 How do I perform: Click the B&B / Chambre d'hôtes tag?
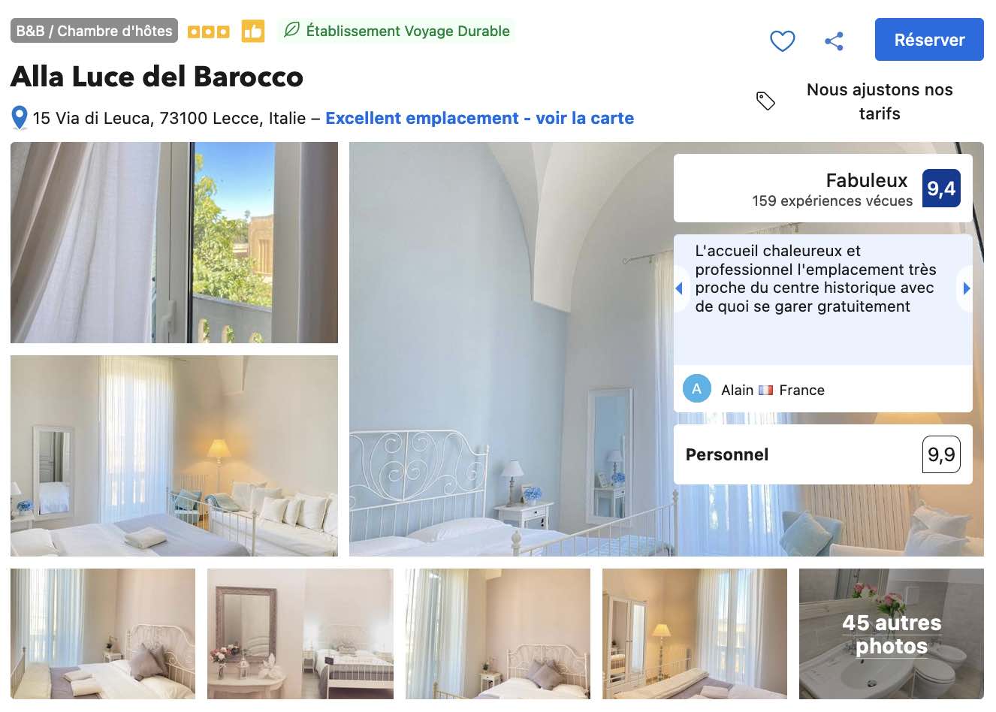pyautogui.click(x=94, y=31)
